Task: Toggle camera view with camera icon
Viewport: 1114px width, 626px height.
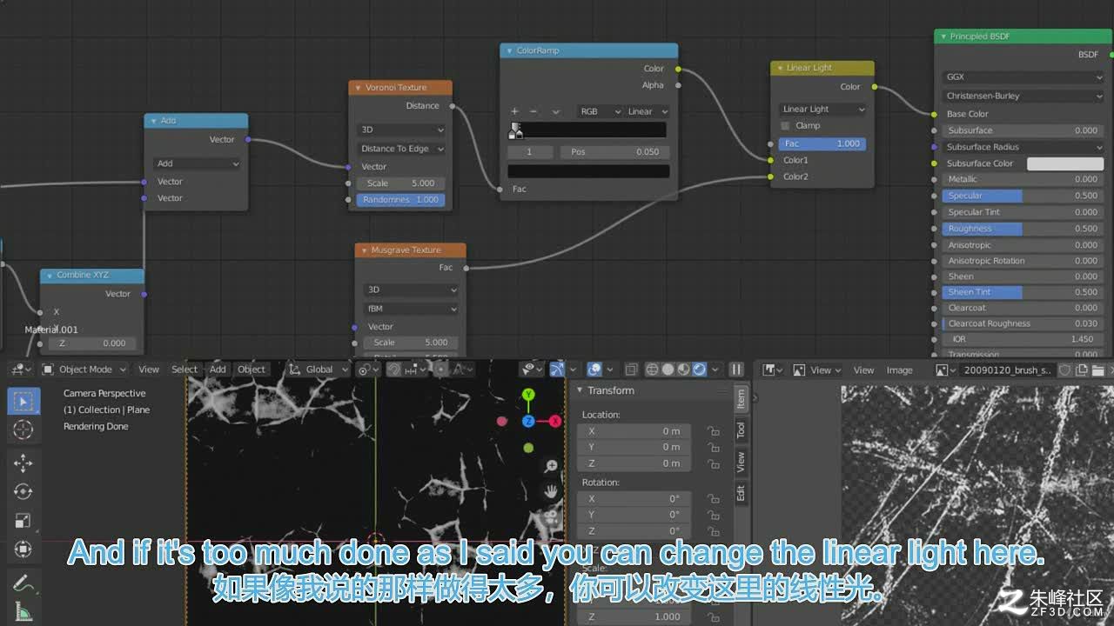Action: 551,517
